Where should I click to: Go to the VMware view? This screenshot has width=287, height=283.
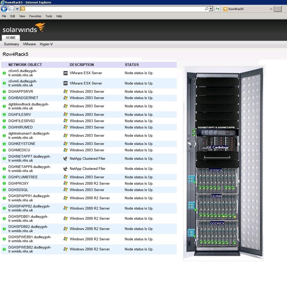(29, 44)
